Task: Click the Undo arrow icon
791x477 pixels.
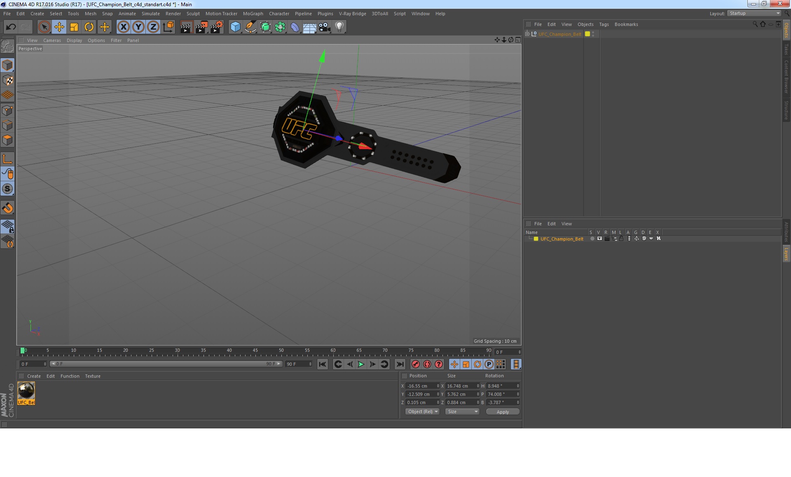Action: [11, 27]
